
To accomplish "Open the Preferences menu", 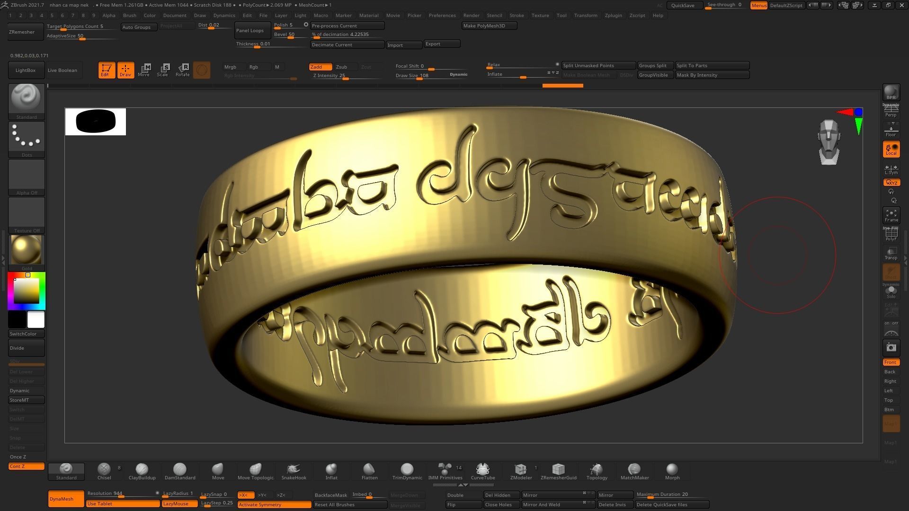I will pos(442,15).
